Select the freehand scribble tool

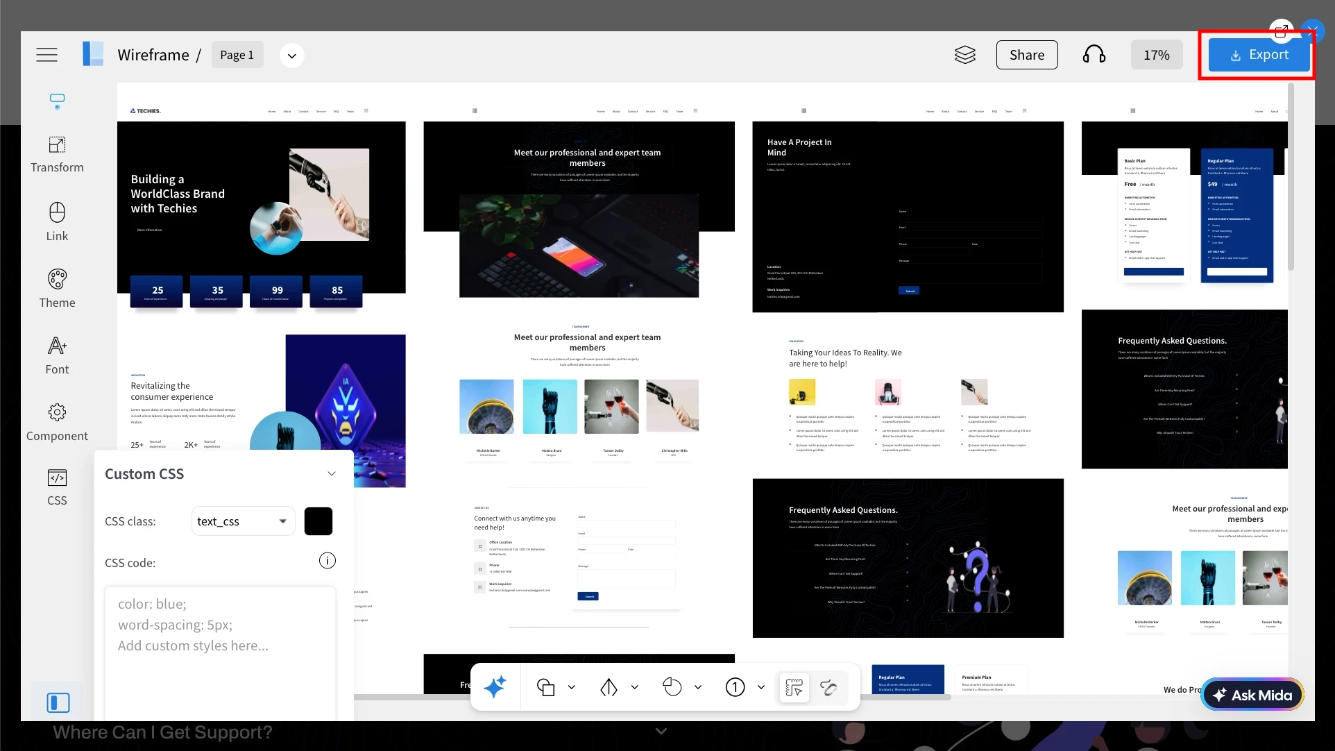pyautogui.click(x=829, y=687)
